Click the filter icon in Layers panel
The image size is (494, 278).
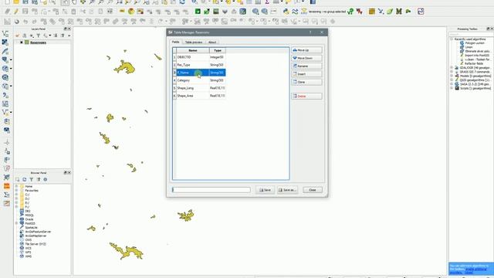tap(38, 36)
